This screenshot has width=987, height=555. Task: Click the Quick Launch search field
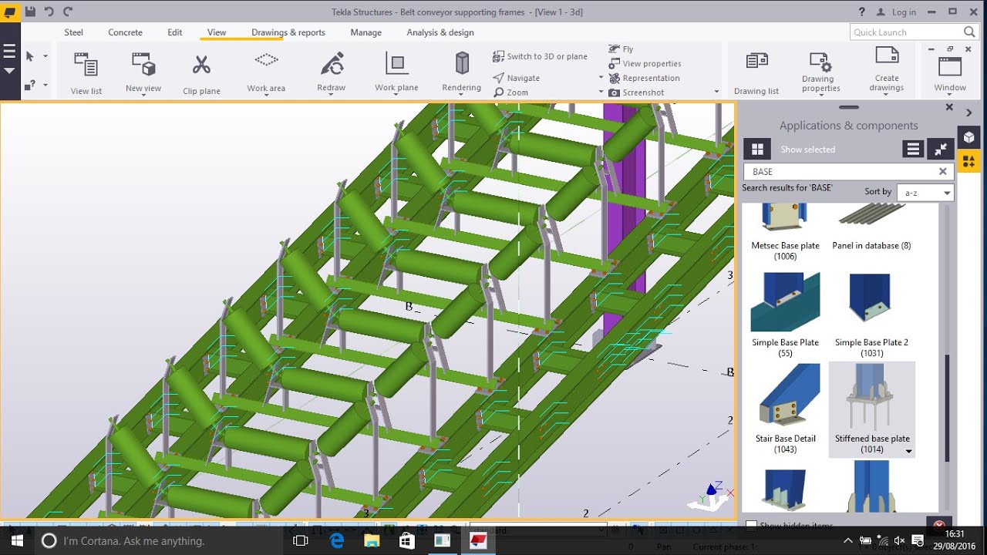click(906, 32)
